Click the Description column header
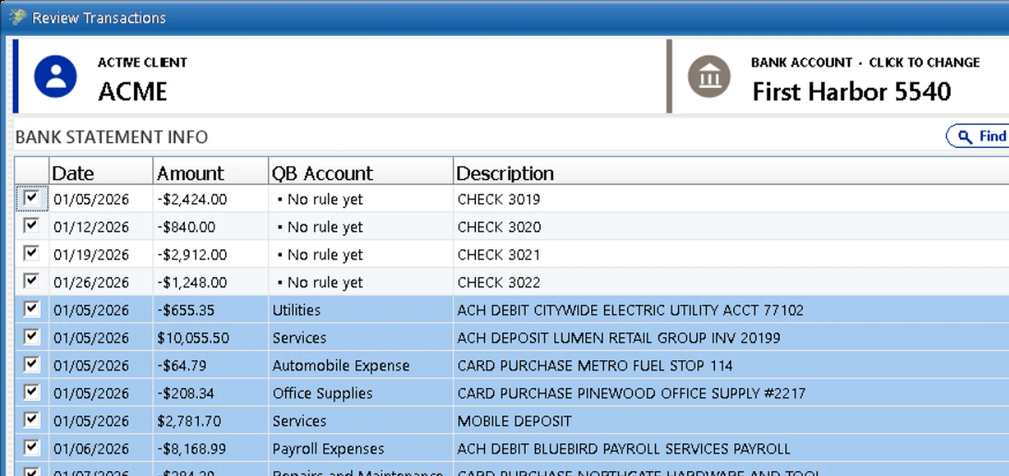 731,173
